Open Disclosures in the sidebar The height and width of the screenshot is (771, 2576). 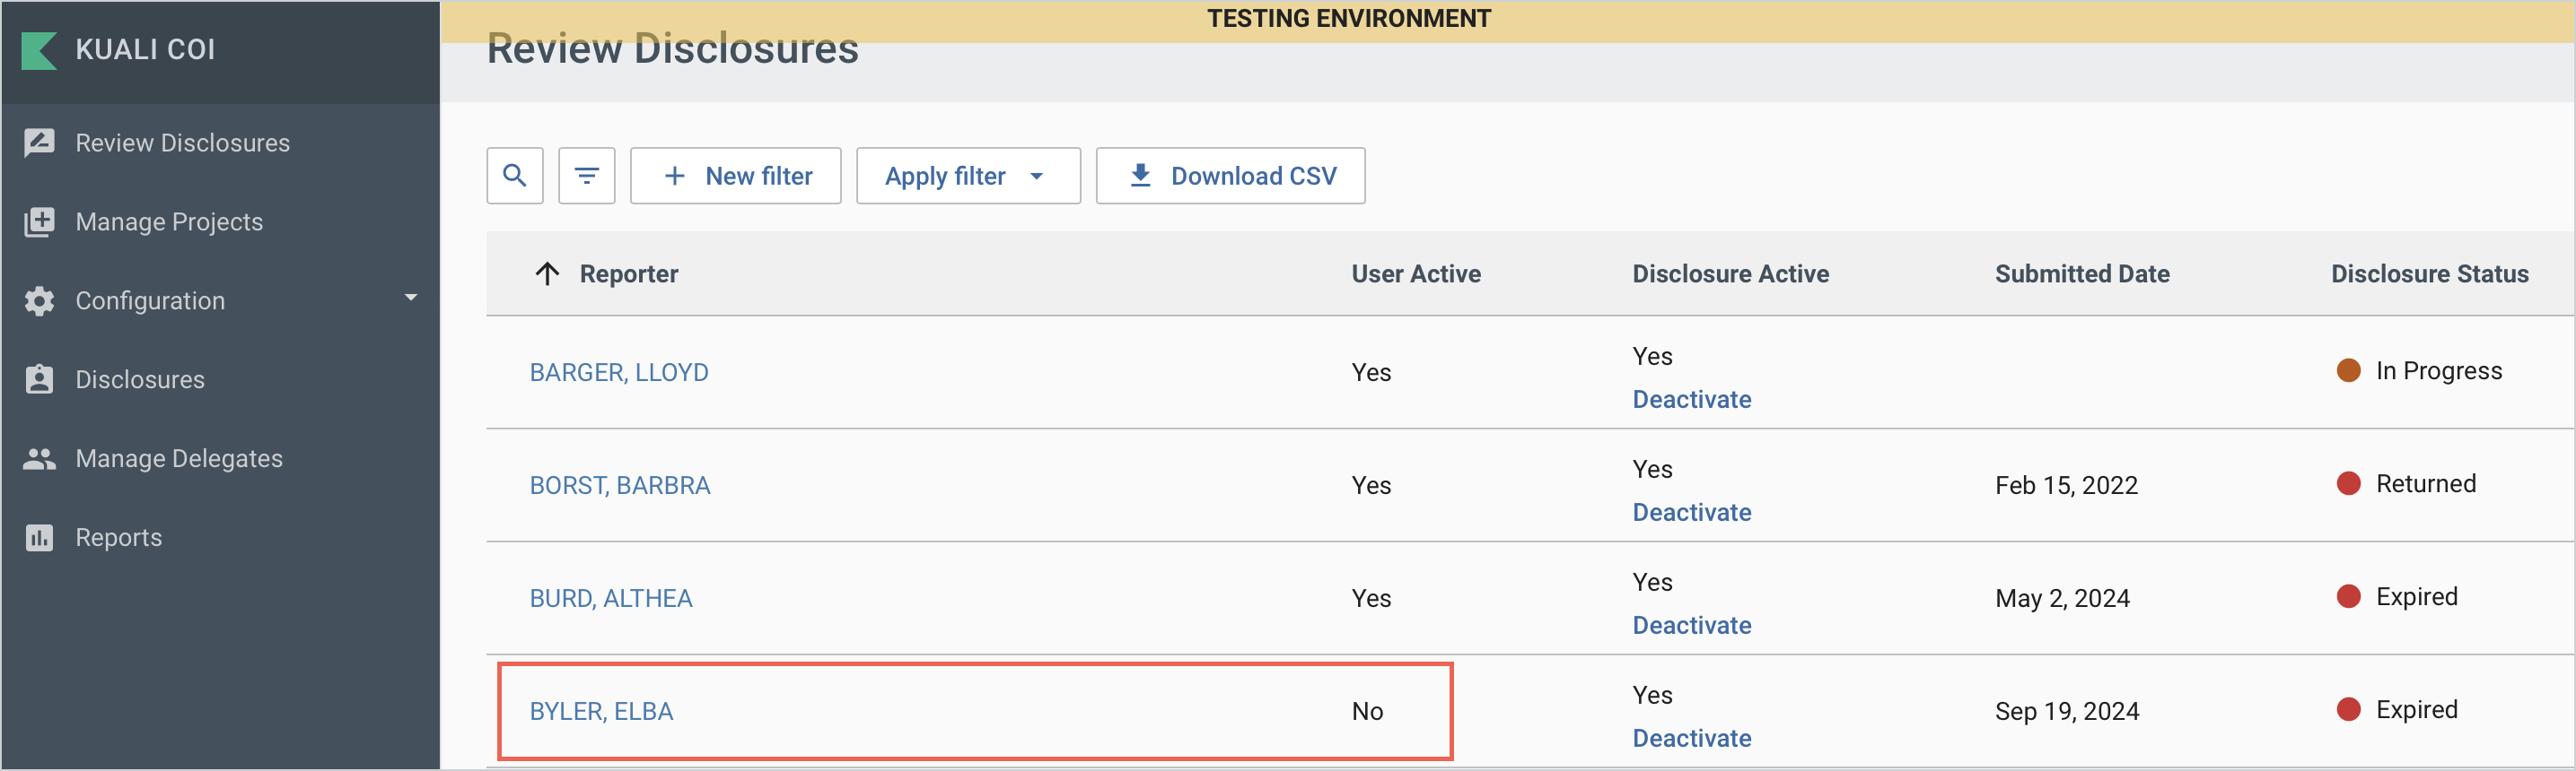click(x=140, y=379)
